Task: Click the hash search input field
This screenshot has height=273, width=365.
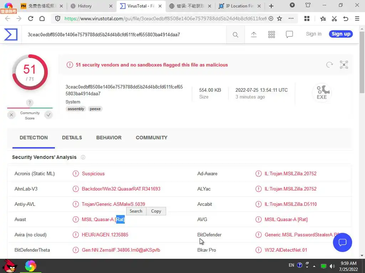Action: pos(124,34)
